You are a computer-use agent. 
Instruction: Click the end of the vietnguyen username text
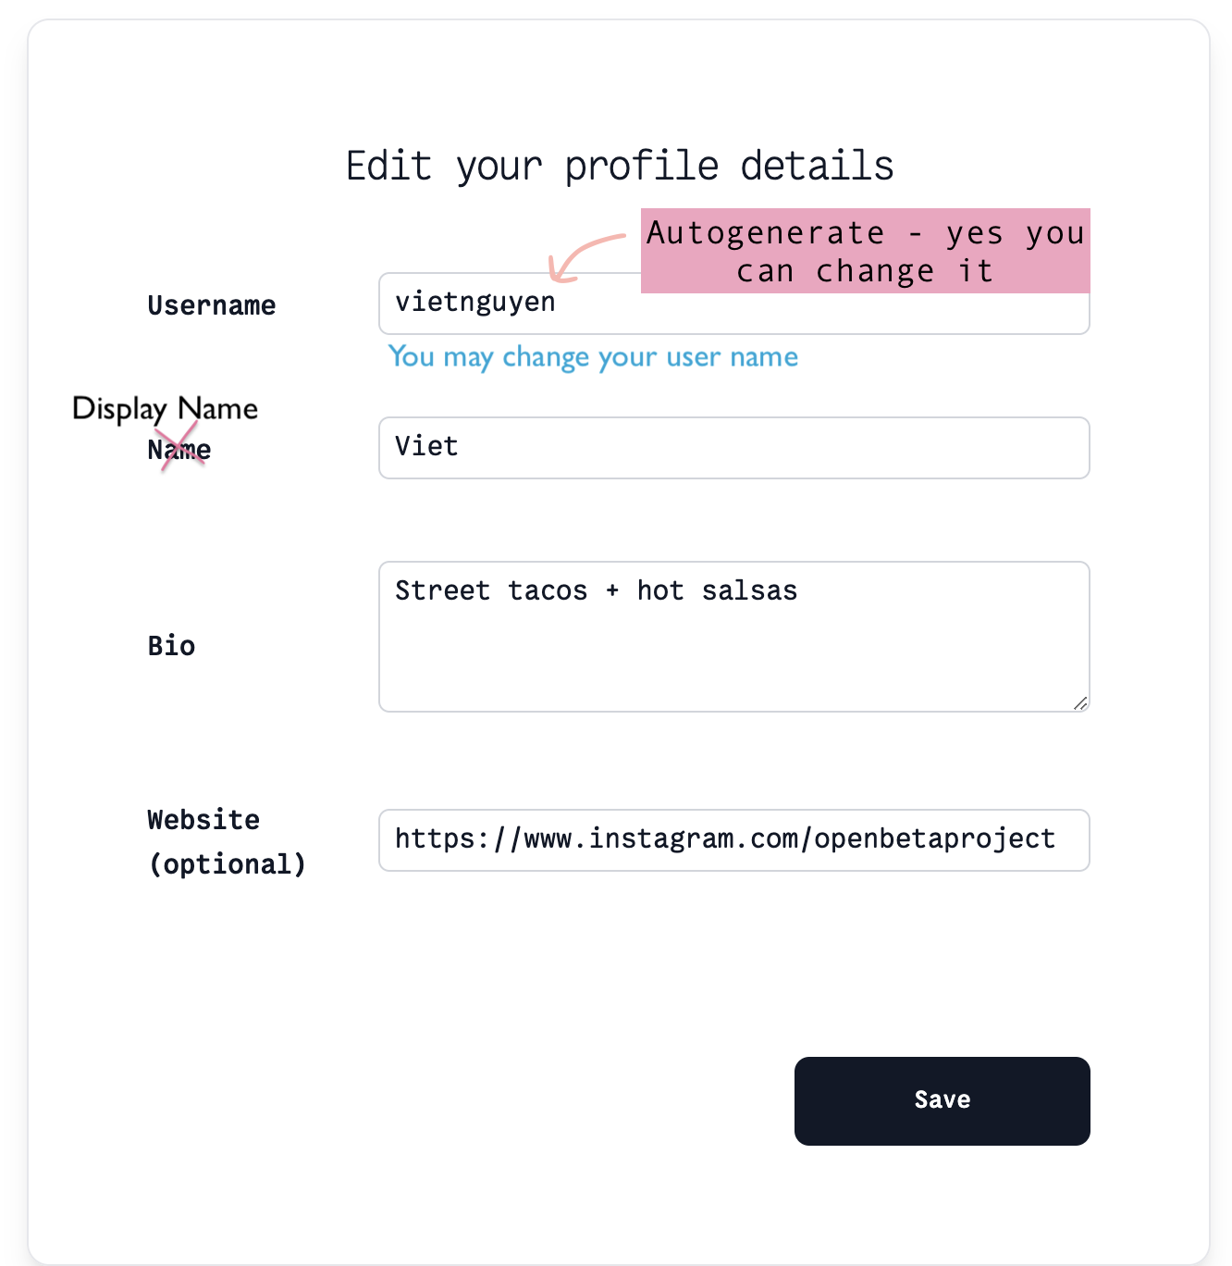[558, 302]
